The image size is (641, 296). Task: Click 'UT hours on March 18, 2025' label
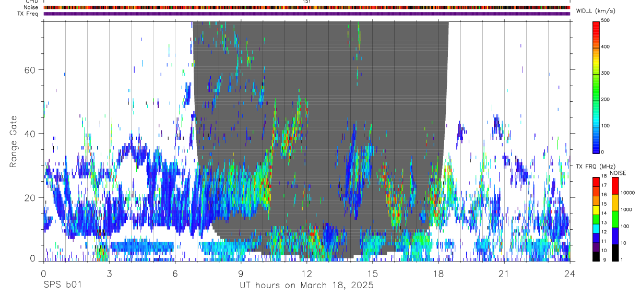point(306,286)
